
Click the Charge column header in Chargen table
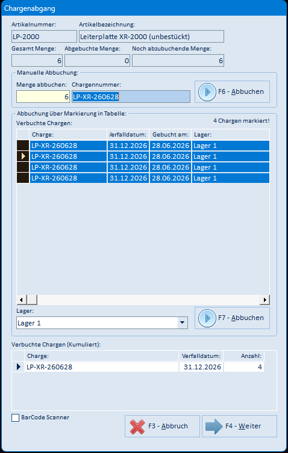pyautogui.click(x=68, y=135)
